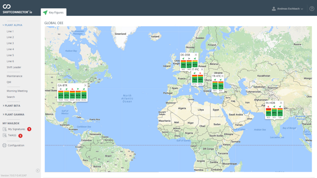The height and width of the screenshot is (178, 317).
Task: Select Line 3 in the sidebar
Action: point(10,43)
